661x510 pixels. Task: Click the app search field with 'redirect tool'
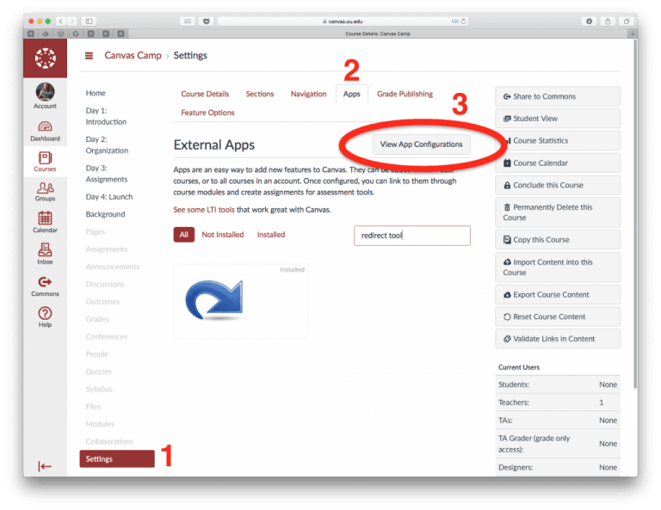pyautogui.click(x=411, y=236)
